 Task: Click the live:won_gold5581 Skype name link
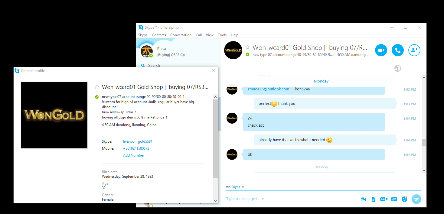tap(140, 141)
